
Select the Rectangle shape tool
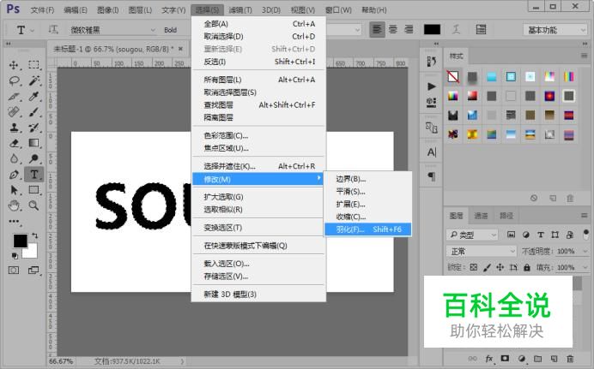pyautogui.click(x=33, y=190)
